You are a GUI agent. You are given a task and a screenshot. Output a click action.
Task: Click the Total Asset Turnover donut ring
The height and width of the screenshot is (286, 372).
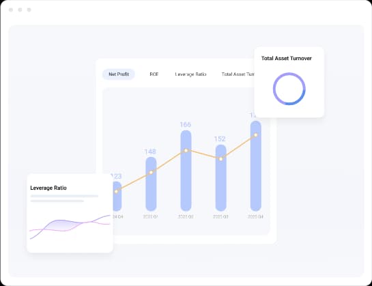pos(289,89)
